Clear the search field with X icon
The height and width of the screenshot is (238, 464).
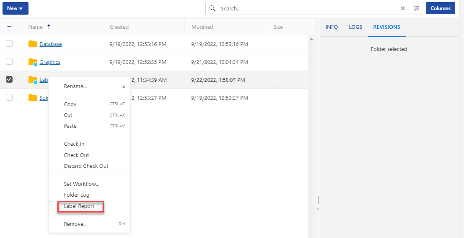click(403, 8)
